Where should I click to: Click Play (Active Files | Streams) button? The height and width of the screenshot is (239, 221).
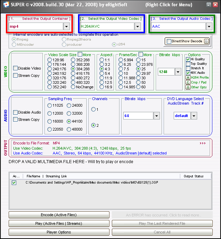[59, 224]
